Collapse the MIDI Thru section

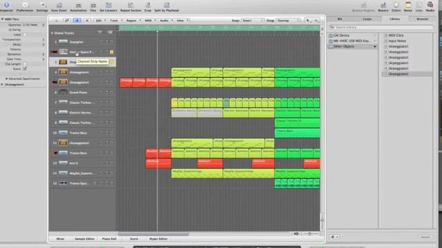[2, 19]
